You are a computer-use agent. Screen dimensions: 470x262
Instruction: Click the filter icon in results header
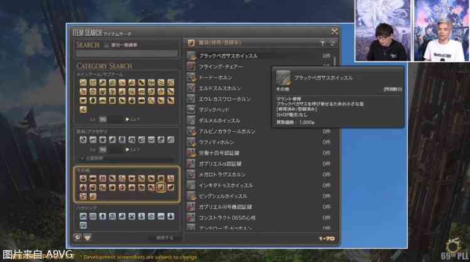coord(323,43)
